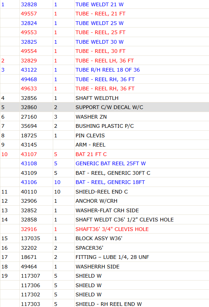Select WASHER ZN part 27160
209x307 pixels.
click(x=29, y=117)
